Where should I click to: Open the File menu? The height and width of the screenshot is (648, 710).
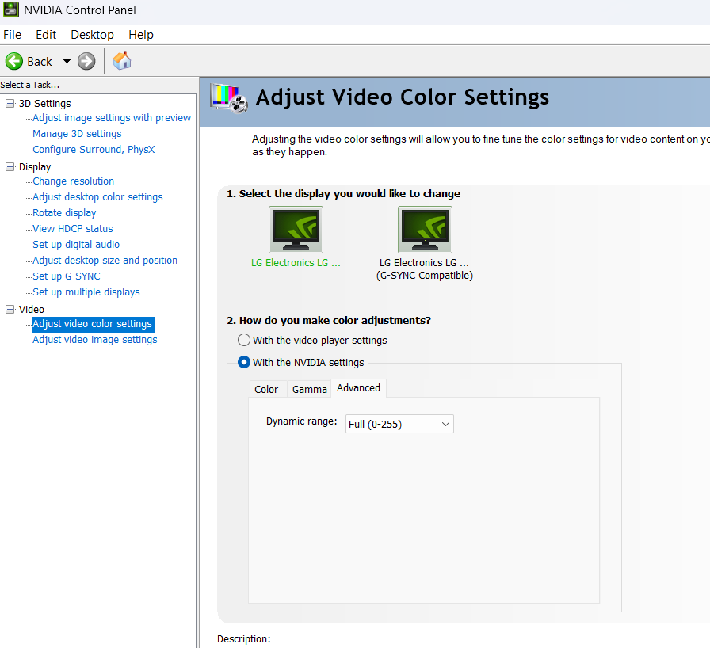[x=12, y=35]
